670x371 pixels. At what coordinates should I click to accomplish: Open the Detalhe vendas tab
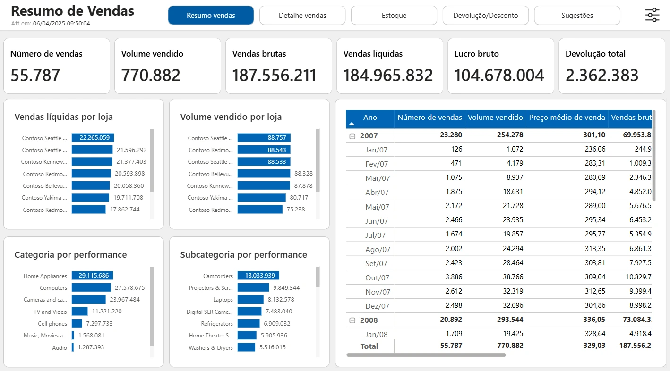pos(302,16)
